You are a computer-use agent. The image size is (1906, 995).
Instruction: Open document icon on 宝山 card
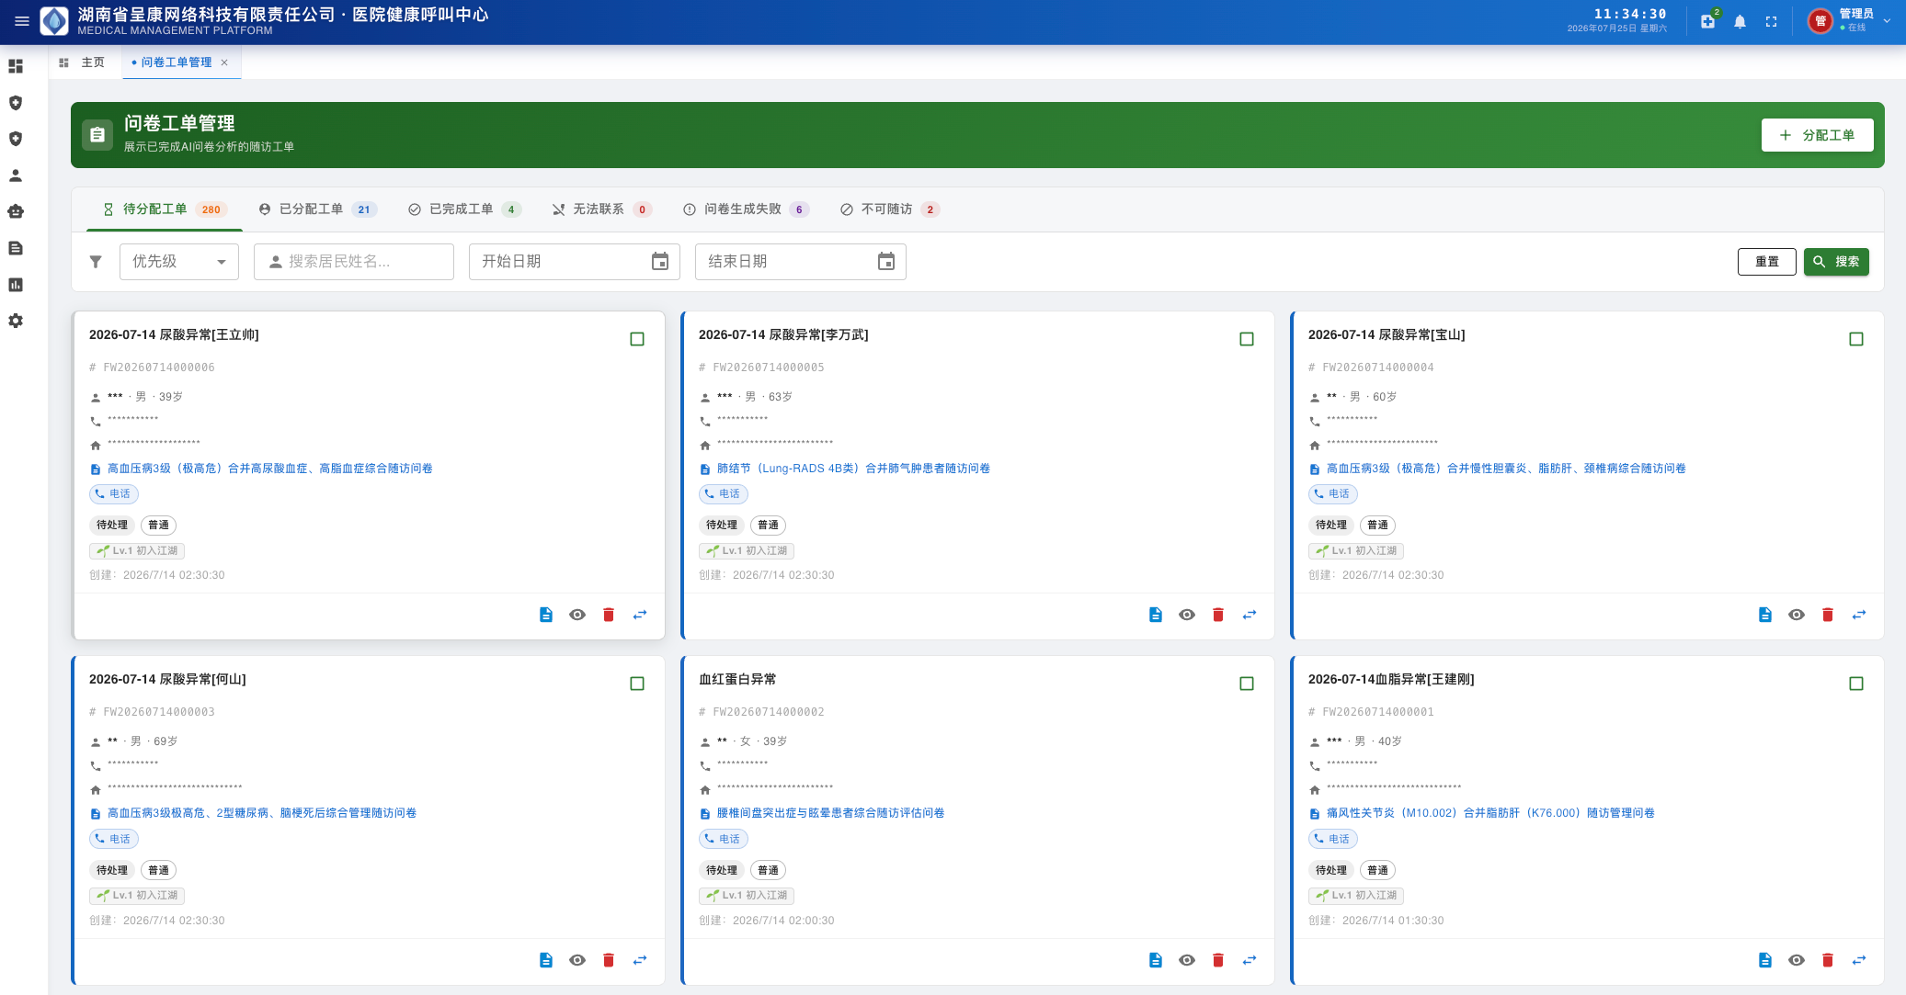click(1765, 615)
